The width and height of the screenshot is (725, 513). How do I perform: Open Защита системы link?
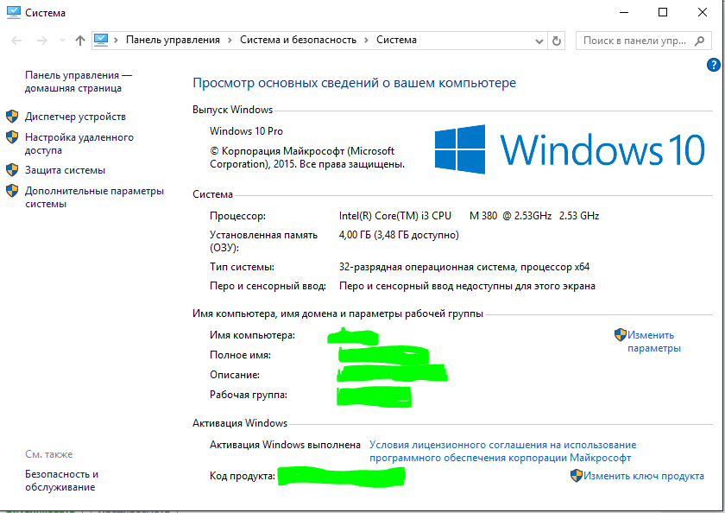(66, 170)
